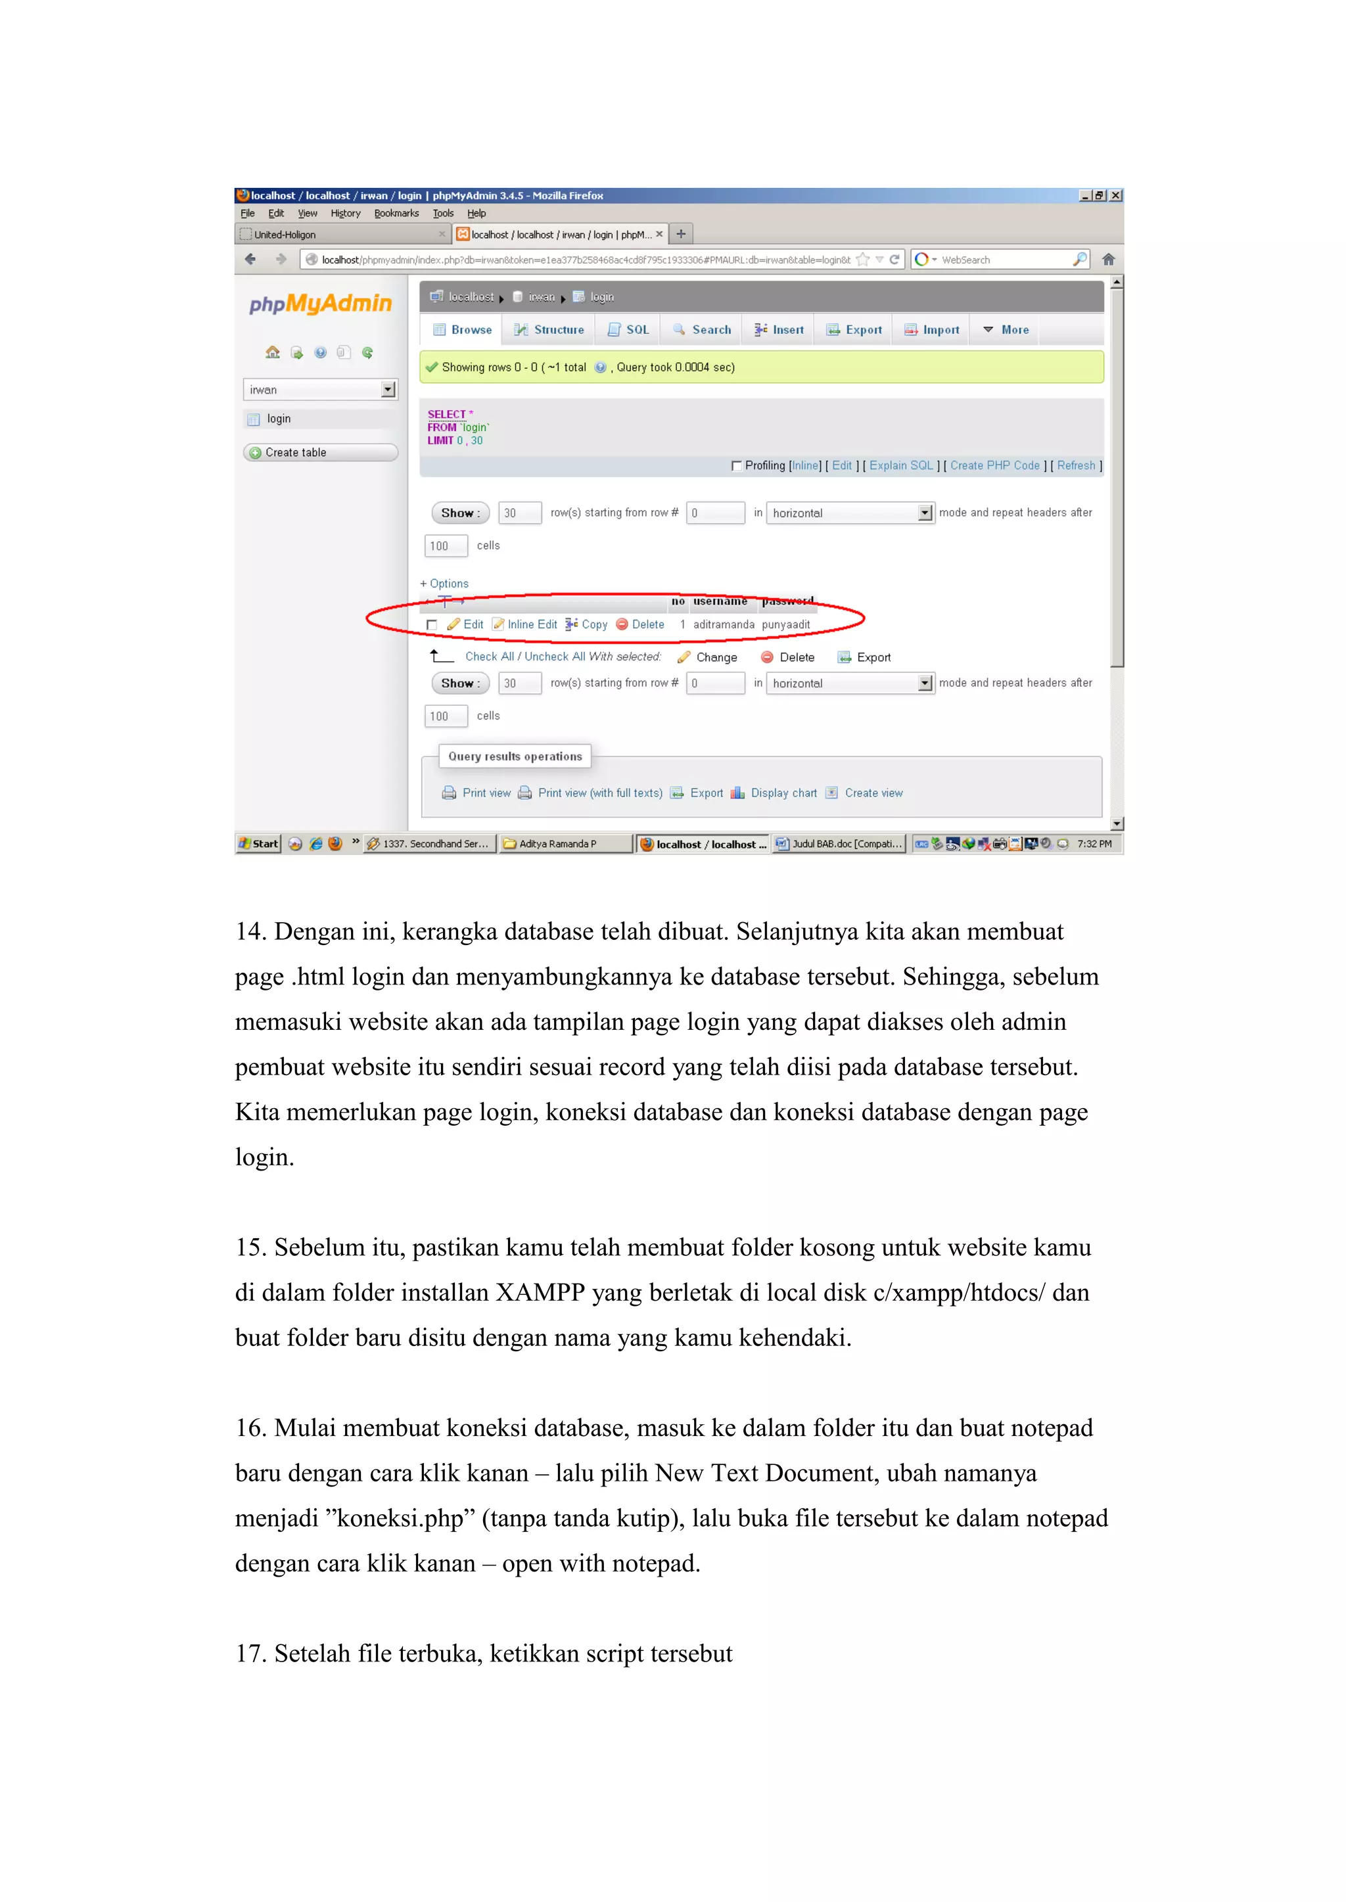Click the bookmark star in the address bar
This screenshot has width=1346, height=1902.
tap(863, 260)
